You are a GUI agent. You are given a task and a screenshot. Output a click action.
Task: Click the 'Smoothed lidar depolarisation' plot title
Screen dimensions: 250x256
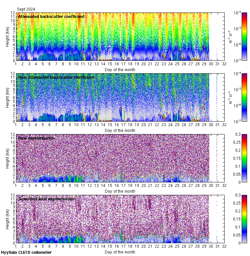[x=46, y=199]
